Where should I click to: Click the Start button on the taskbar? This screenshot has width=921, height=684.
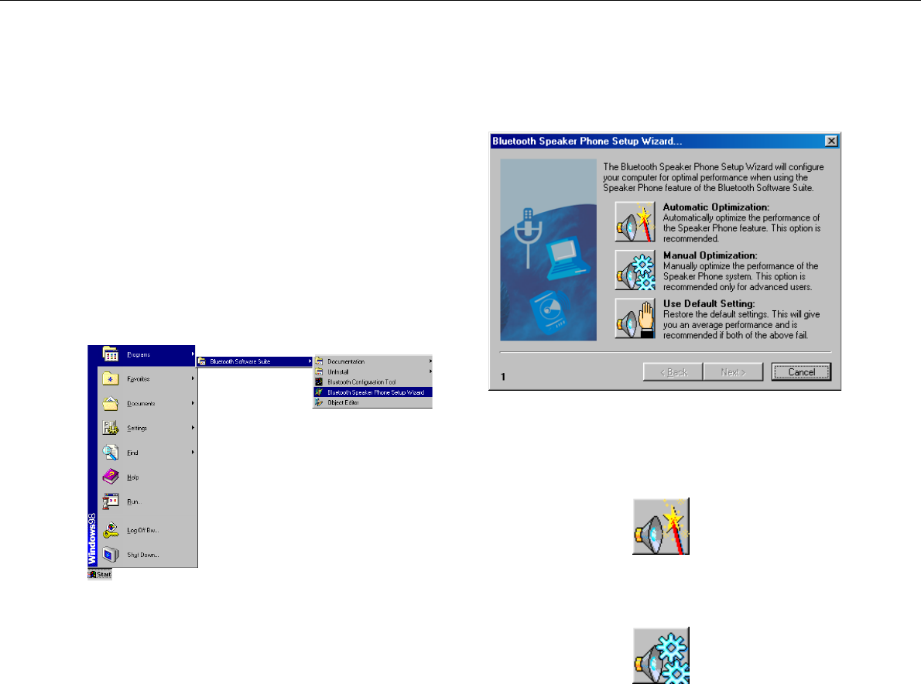pyautogui.click(x=100, y=574)
